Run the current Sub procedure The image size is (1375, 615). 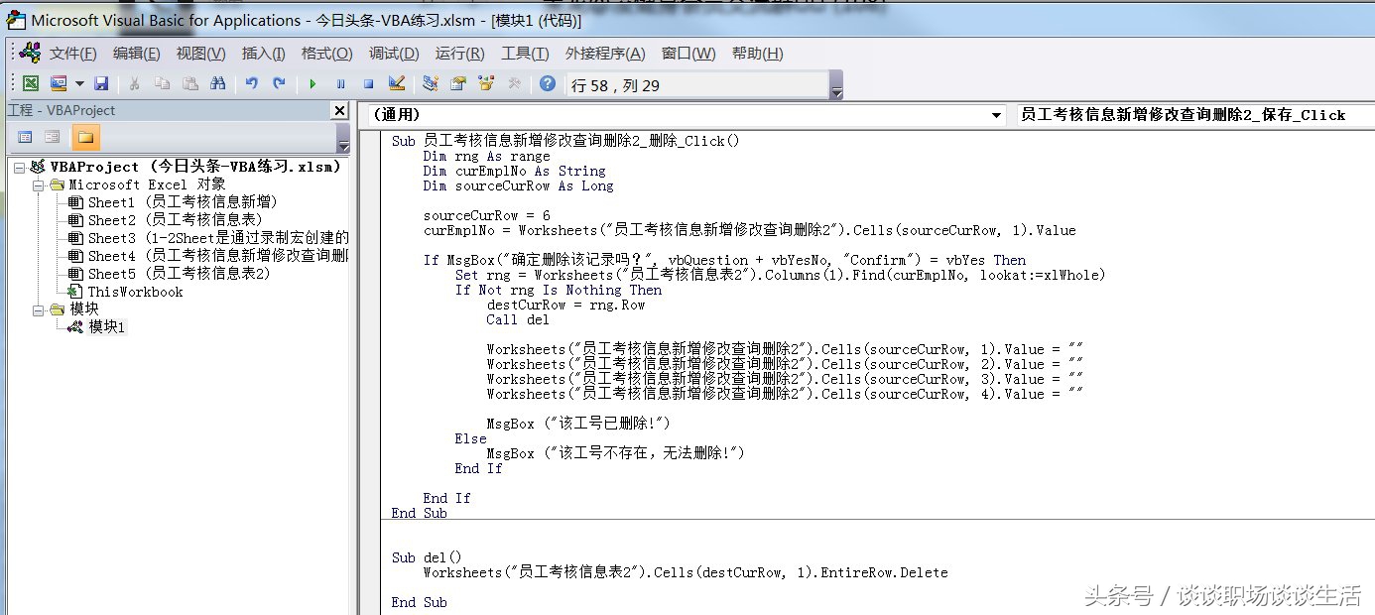tap(313, 83)
